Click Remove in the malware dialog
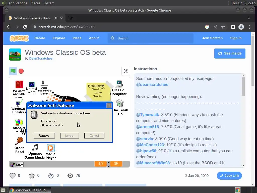The width and height of the screenshot is (257, 193). (44, 135)
